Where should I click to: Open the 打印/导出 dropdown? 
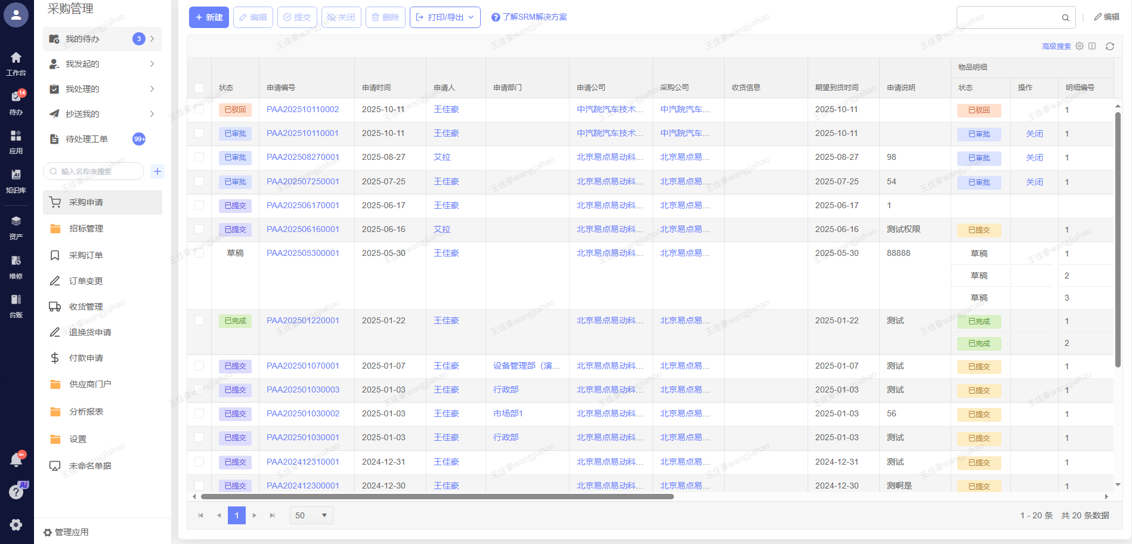pos(445,17)
